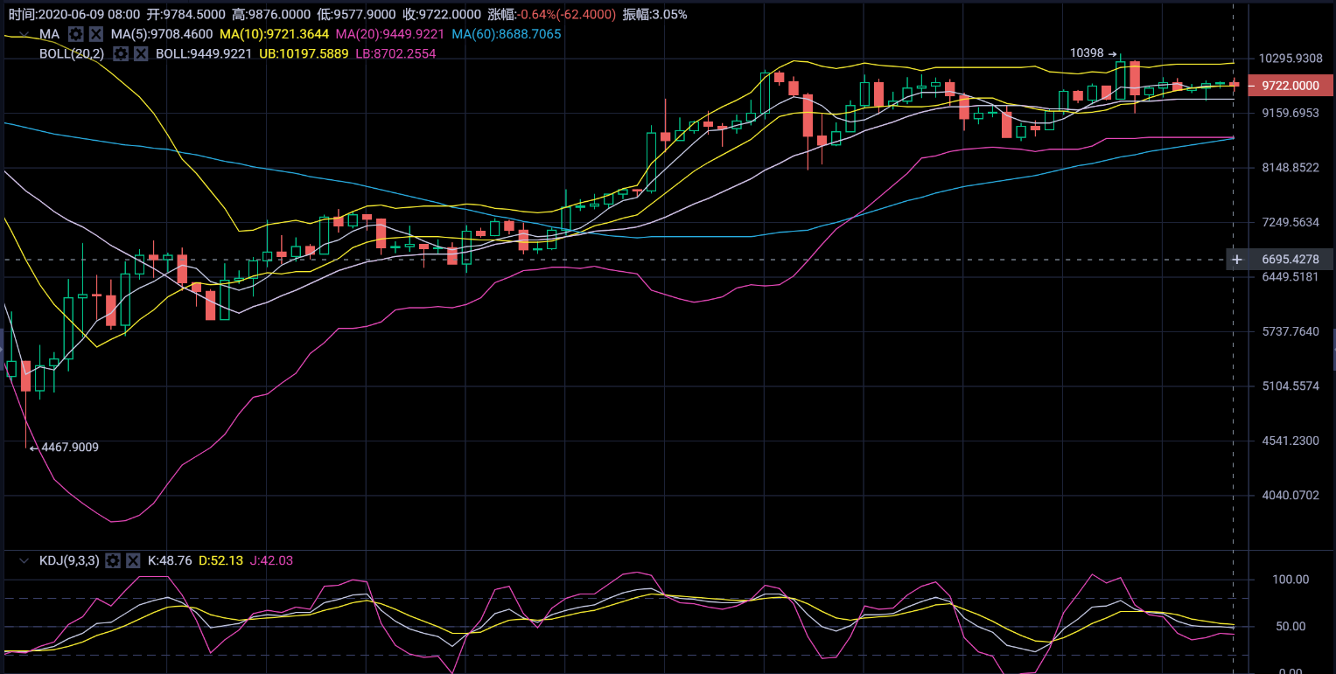Image resolution: width=1336 pixels, height=674 pixels.
Task: Select the magenta MA(20) legend value
Action: point(389,34)
